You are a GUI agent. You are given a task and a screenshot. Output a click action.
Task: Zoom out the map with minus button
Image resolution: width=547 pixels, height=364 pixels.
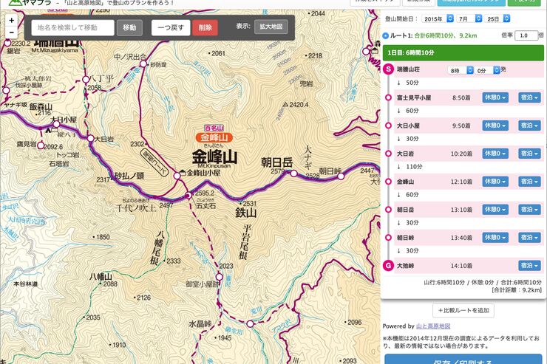coord(12,32)
